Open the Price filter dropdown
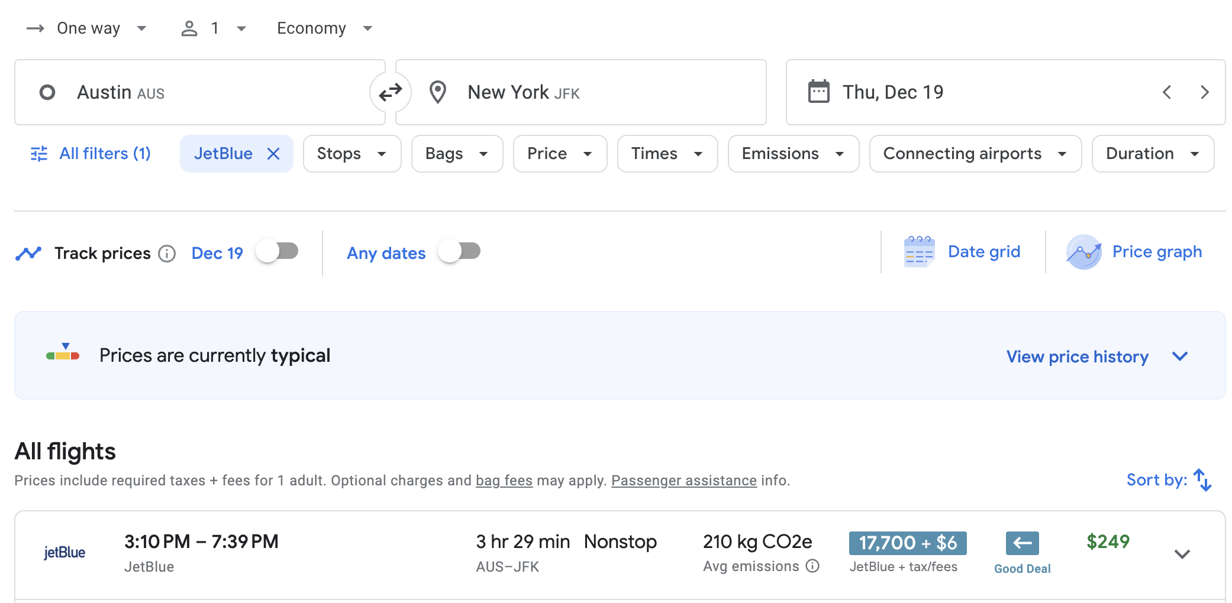Screen dimensions: 1232x603 pos(560,154)
